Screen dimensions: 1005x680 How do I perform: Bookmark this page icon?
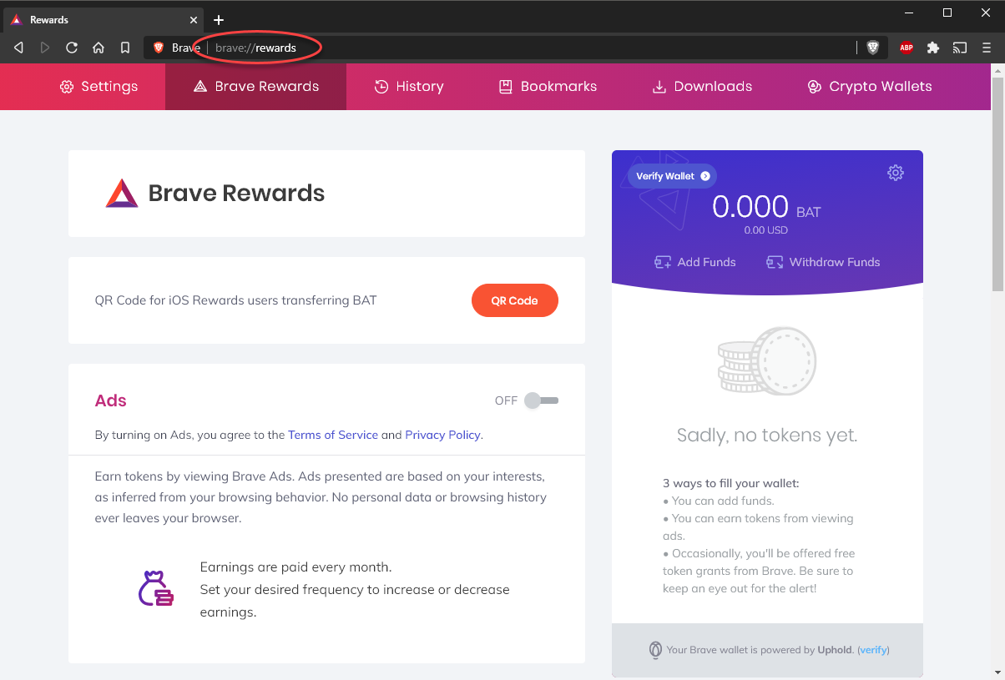(125, 48)
